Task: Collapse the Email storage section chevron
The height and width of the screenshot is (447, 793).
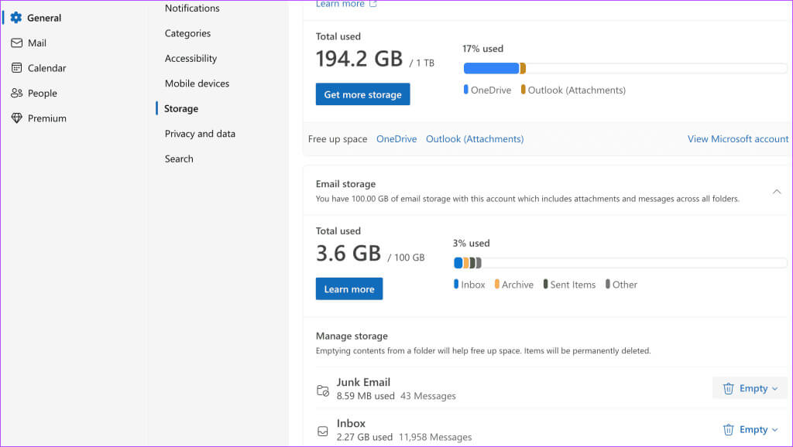Action: click(777, 192)
